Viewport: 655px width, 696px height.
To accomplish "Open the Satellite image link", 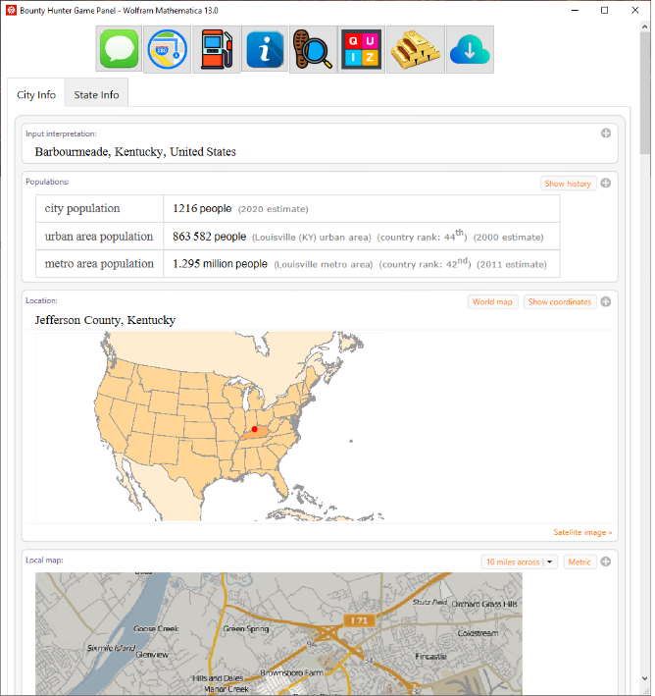I will pos(582,532).
